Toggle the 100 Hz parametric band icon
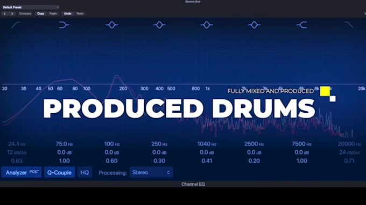The image size is (366, 205). point(112,25)
